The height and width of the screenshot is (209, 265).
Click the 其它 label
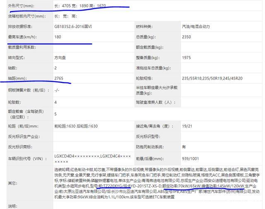click(13, 183)
